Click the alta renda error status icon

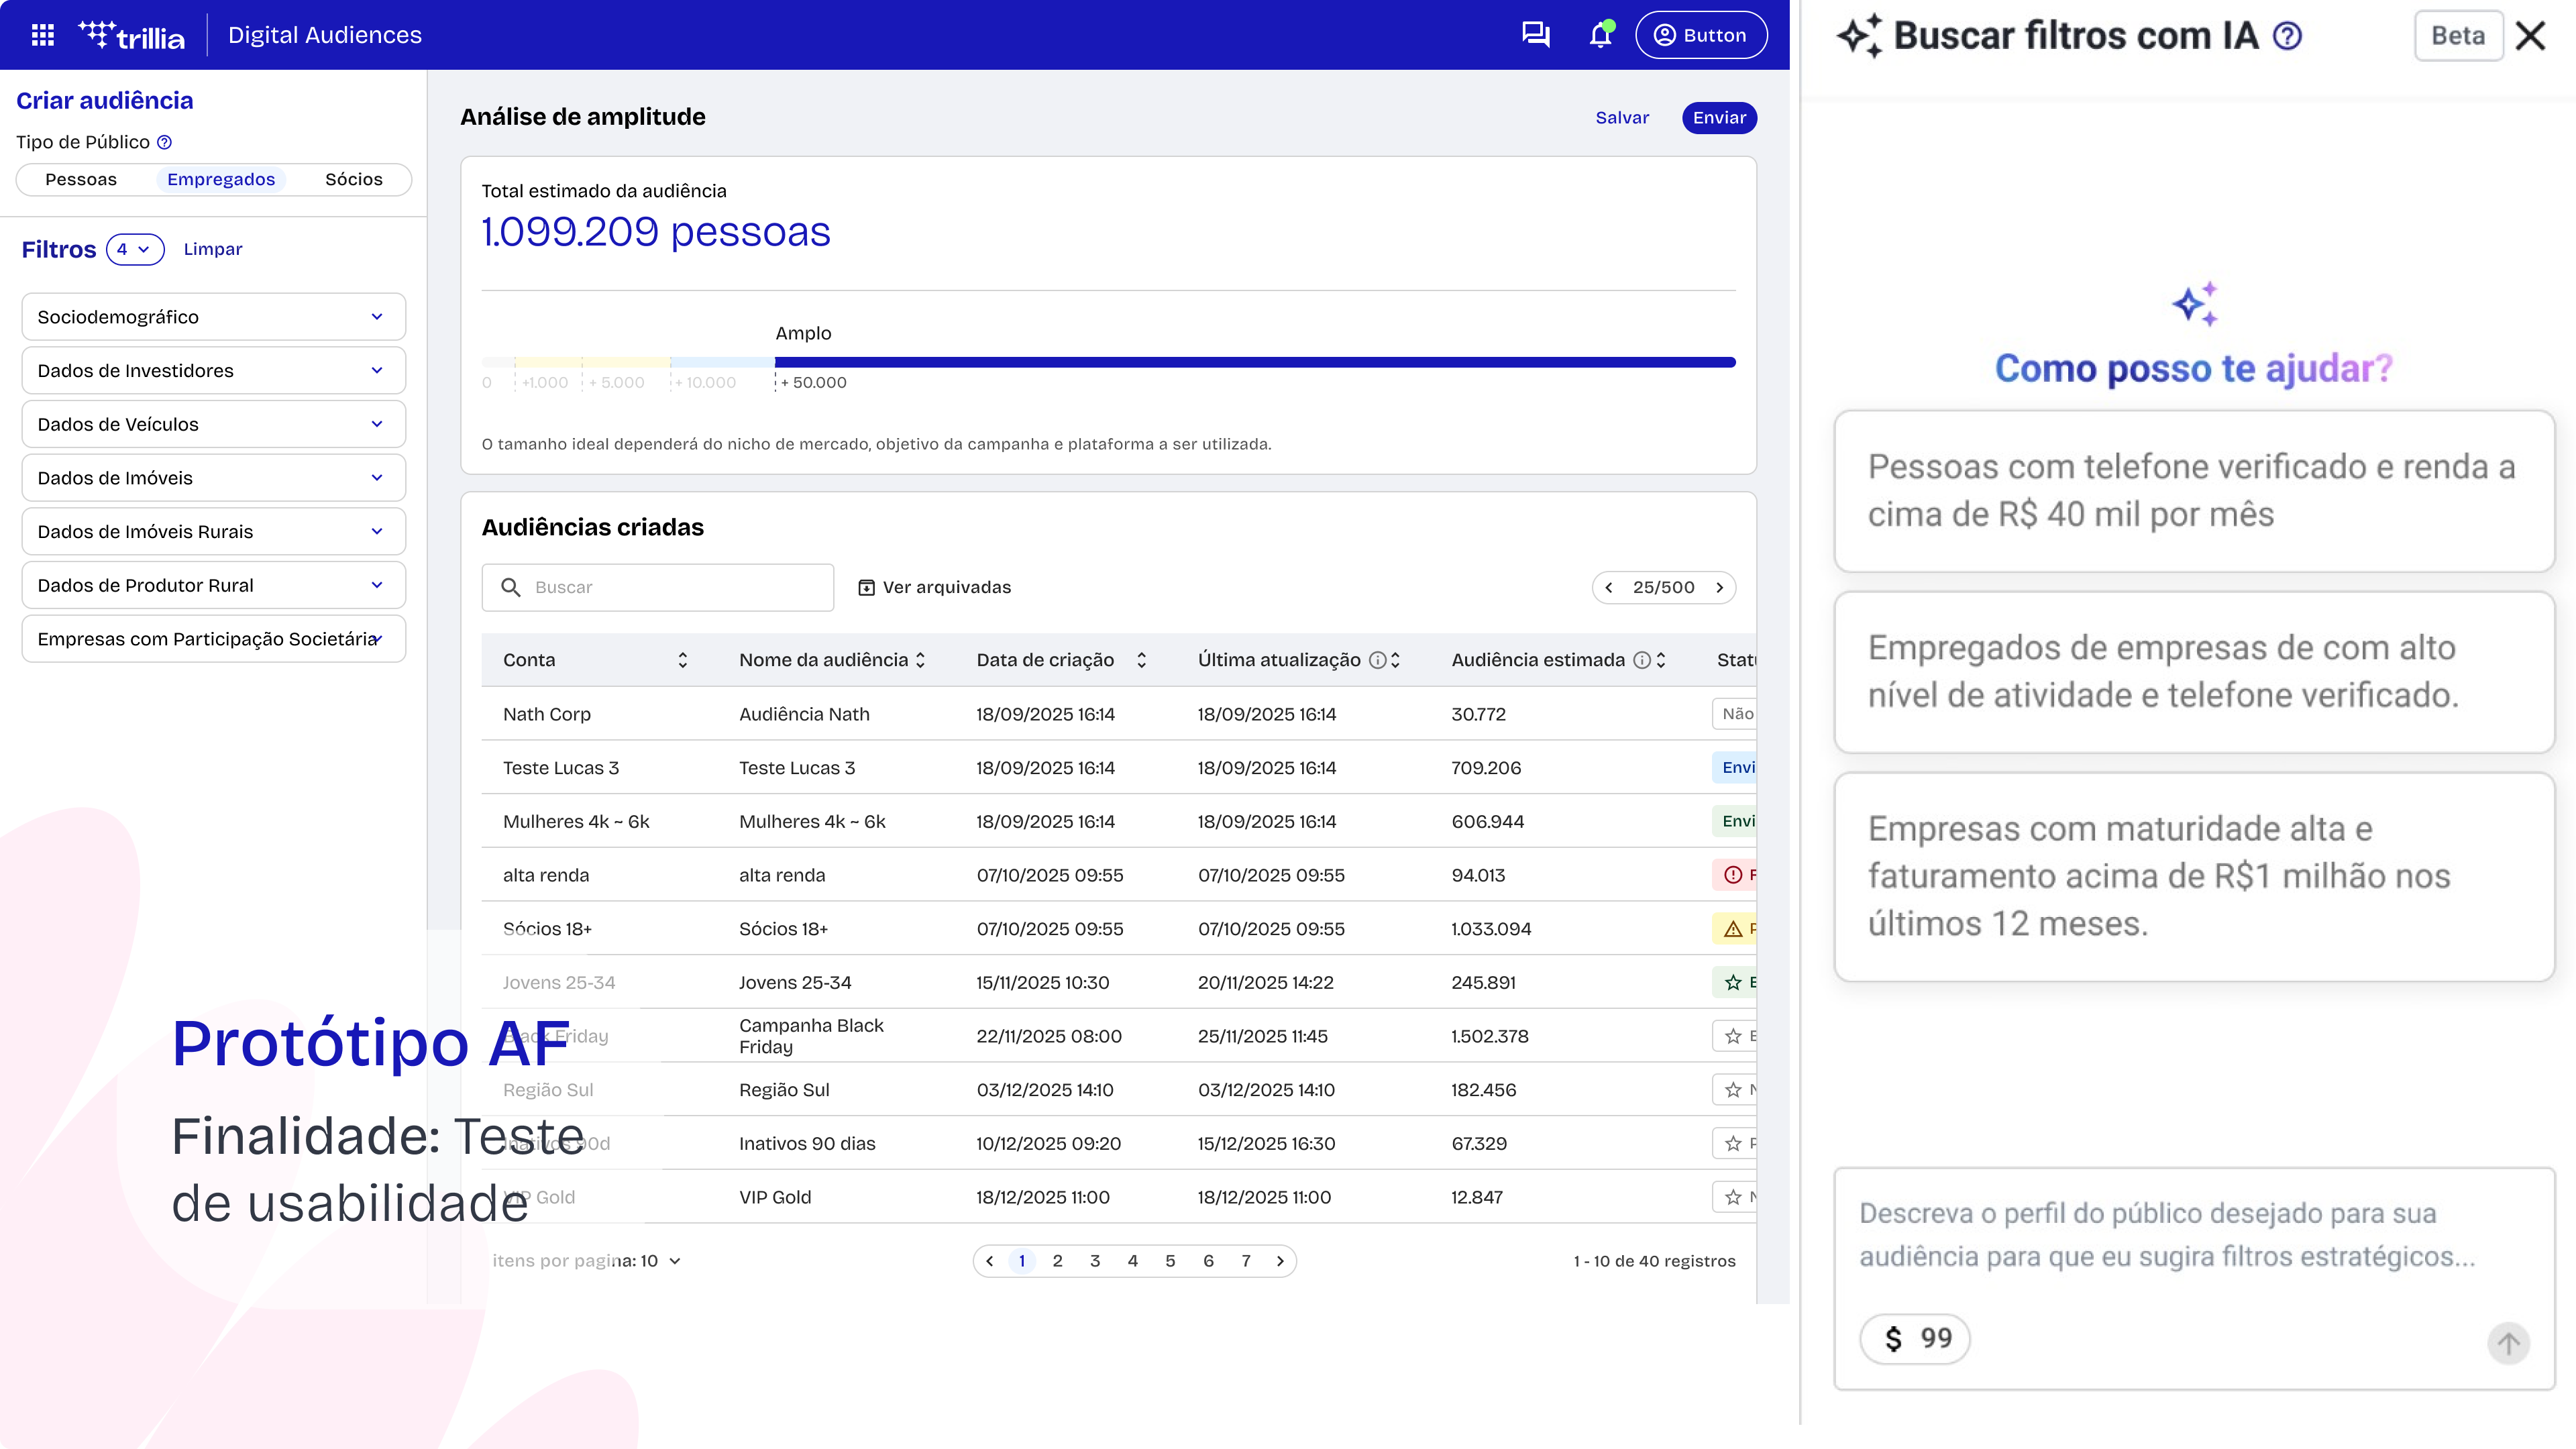[1733, 875]
